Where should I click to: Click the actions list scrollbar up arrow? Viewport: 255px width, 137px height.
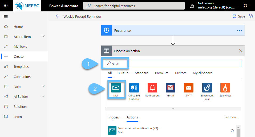pos(238,127)
